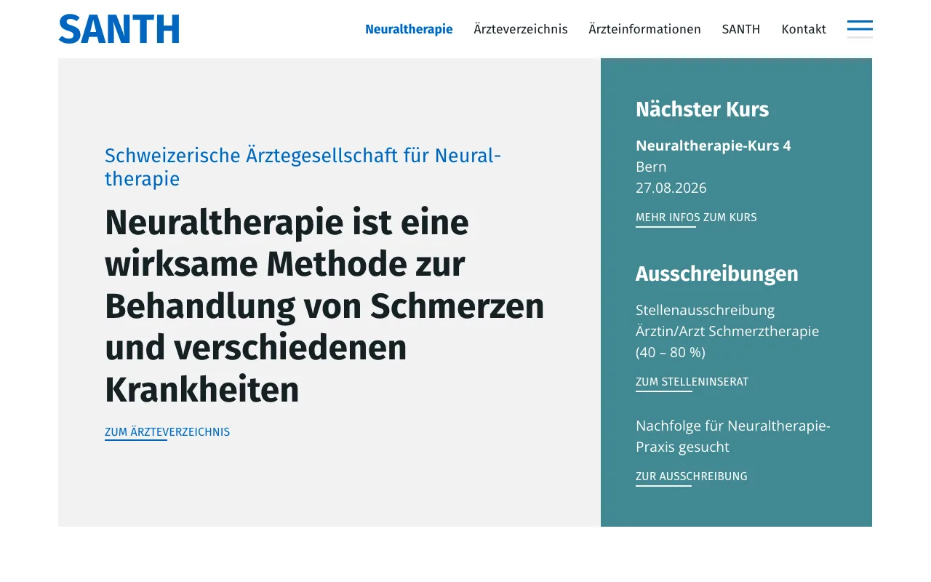Screen dimensions: 931x582
Task: Click the main headline about Neuraltherapie
Action: tap(324, 306)
